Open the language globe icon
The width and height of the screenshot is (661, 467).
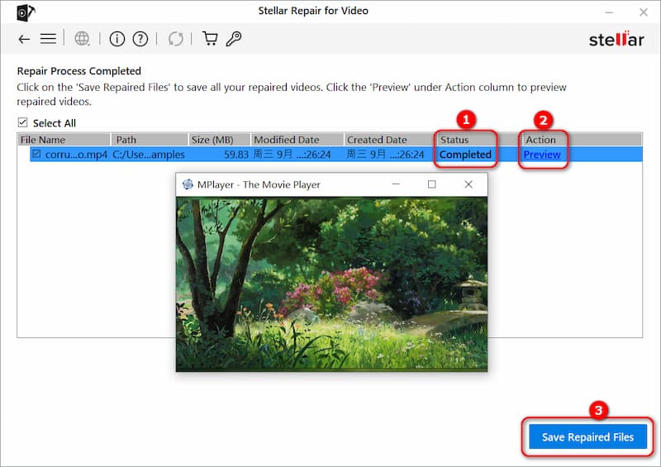[82, 39]
